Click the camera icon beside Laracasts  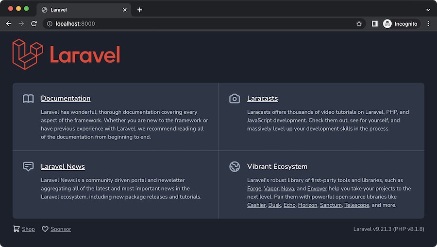pyautogui.click(x=235, y=99)
